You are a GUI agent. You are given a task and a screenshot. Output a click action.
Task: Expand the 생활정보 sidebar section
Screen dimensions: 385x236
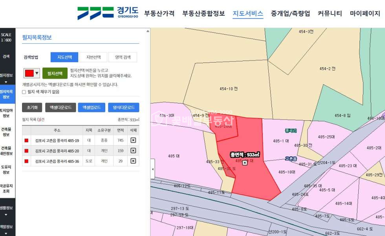[6, 210]
